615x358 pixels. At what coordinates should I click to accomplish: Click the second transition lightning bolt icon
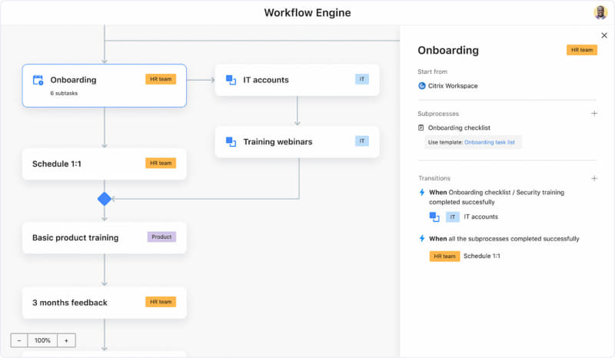tap(421, 239)
